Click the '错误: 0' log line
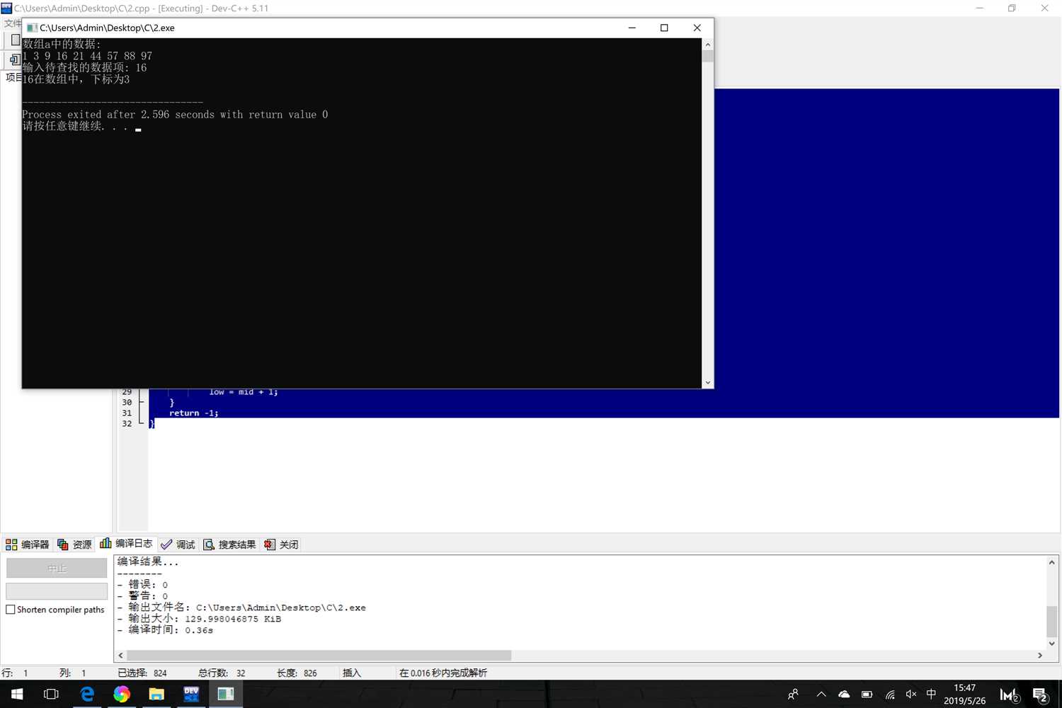 (142, 585)
